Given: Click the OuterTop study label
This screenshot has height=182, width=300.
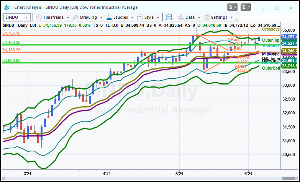Looking at the screenshot, I should [270, 40].
